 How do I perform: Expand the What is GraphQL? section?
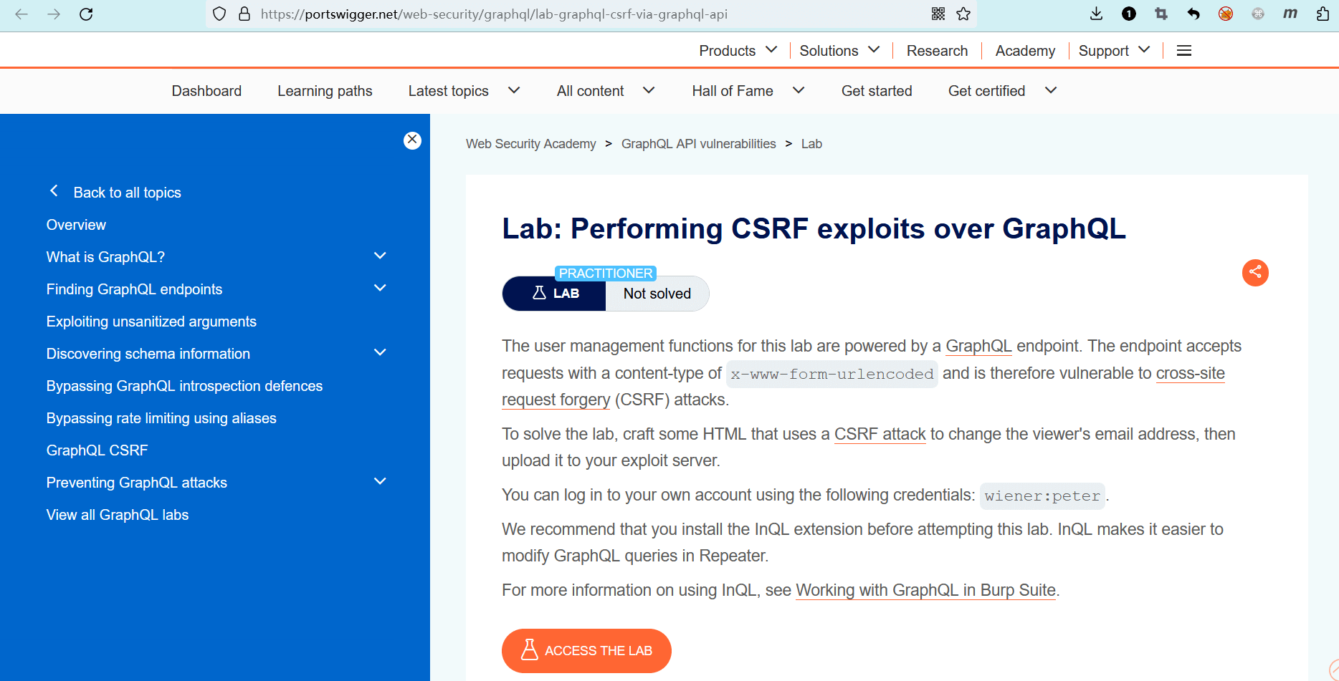click(380, 256)
